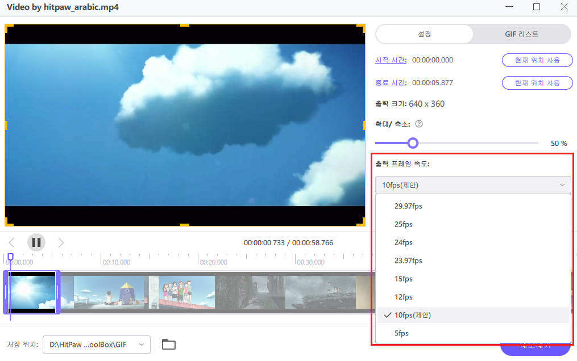
Task: Step to the next frame arrow
Action: point(61,242)
